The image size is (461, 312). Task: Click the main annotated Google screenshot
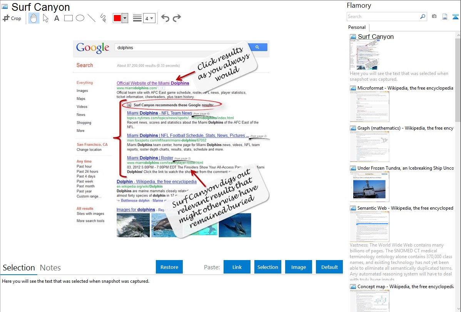click(171, 139)
